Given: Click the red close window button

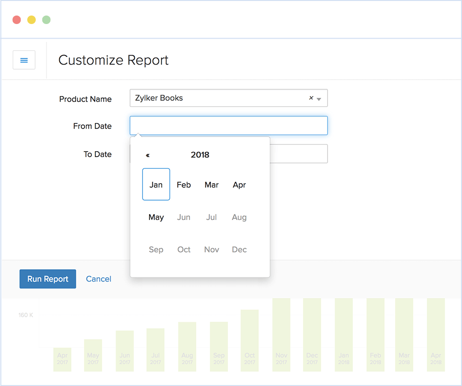Looking at the screenshot, I should 16,20.
